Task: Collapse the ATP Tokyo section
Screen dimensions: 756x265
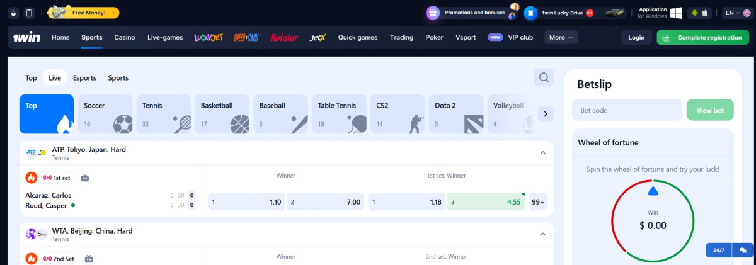Action: click(542, 152)
